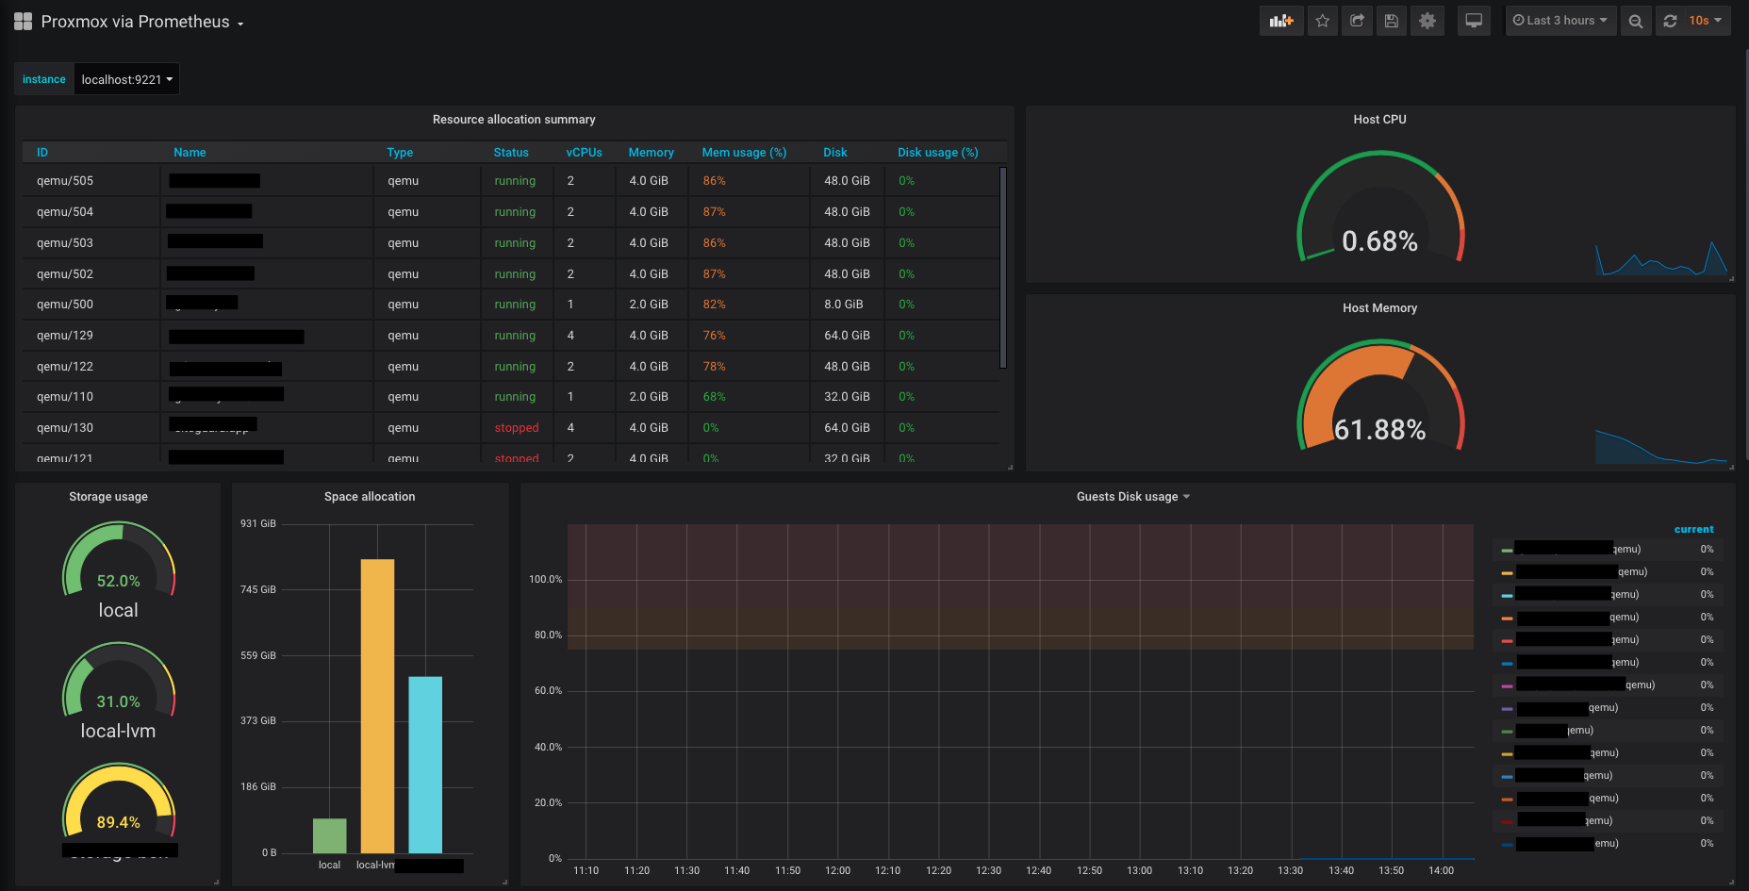1749x891 pixels.
Task: Refresh the dashboard now
Action: (x=1670, y=21)
